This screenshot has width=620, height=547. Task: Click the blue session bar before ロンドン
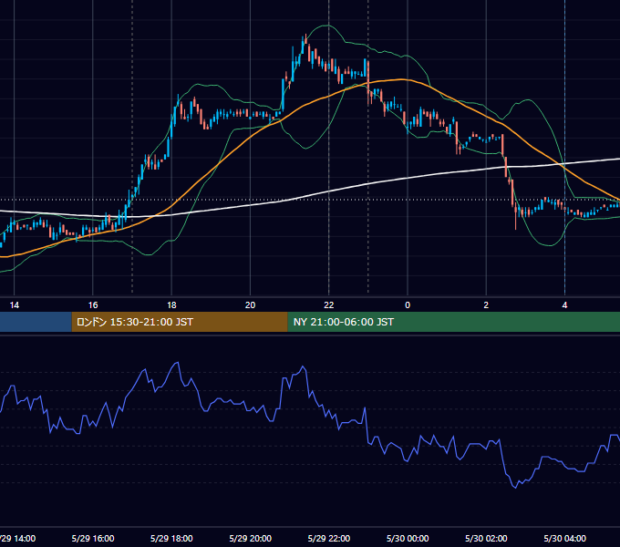(36, 322)
